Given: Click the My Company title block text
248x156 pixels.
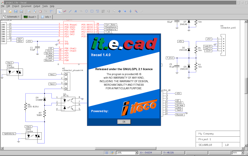Looking at the screenshot, I should click(206, 134).
